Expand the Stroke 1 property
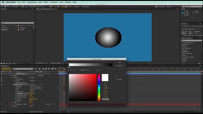The height and width of the screenshot is (114, 203). pos(14,81)
